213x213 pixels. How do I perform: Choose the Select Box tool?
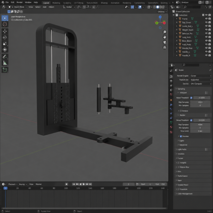[x=5, y=18]
